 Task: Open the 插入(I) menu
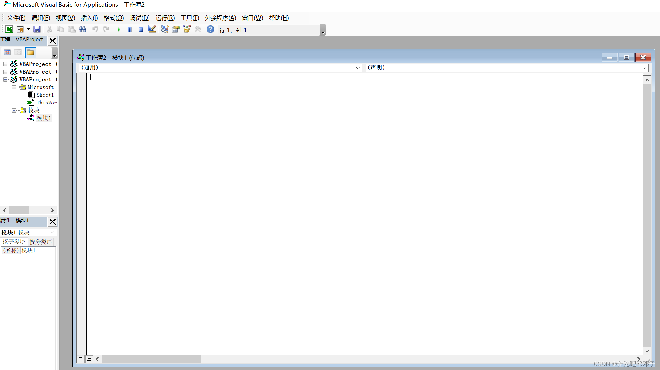click(89, 18)
